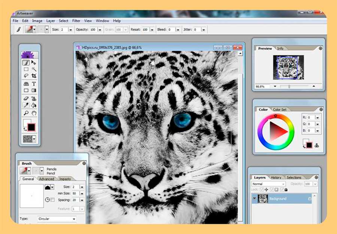Image resolution: width=337 pixels, height=234 pixels.
Task: Click the brush tool icon in options bar
Action: tap(18, 30)
